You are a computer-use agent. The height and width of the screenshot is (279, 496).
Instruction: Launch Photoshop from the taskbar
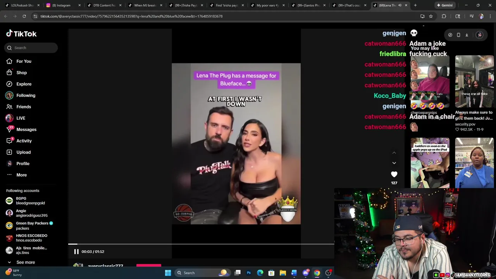249,273
